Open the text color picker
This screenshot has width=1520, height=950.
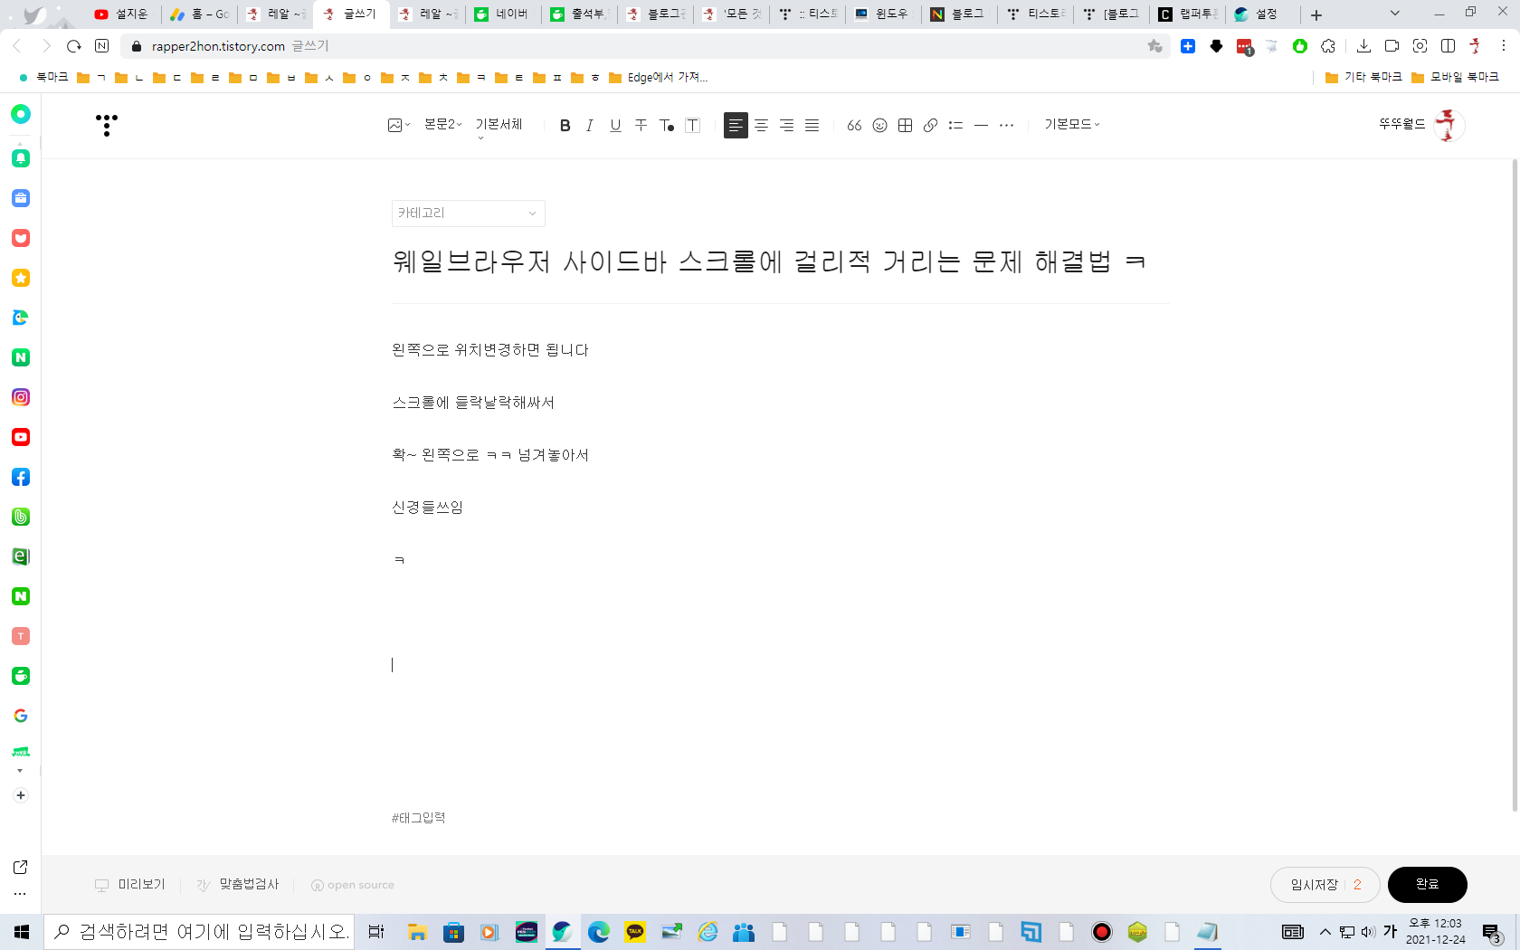point(667,126)
